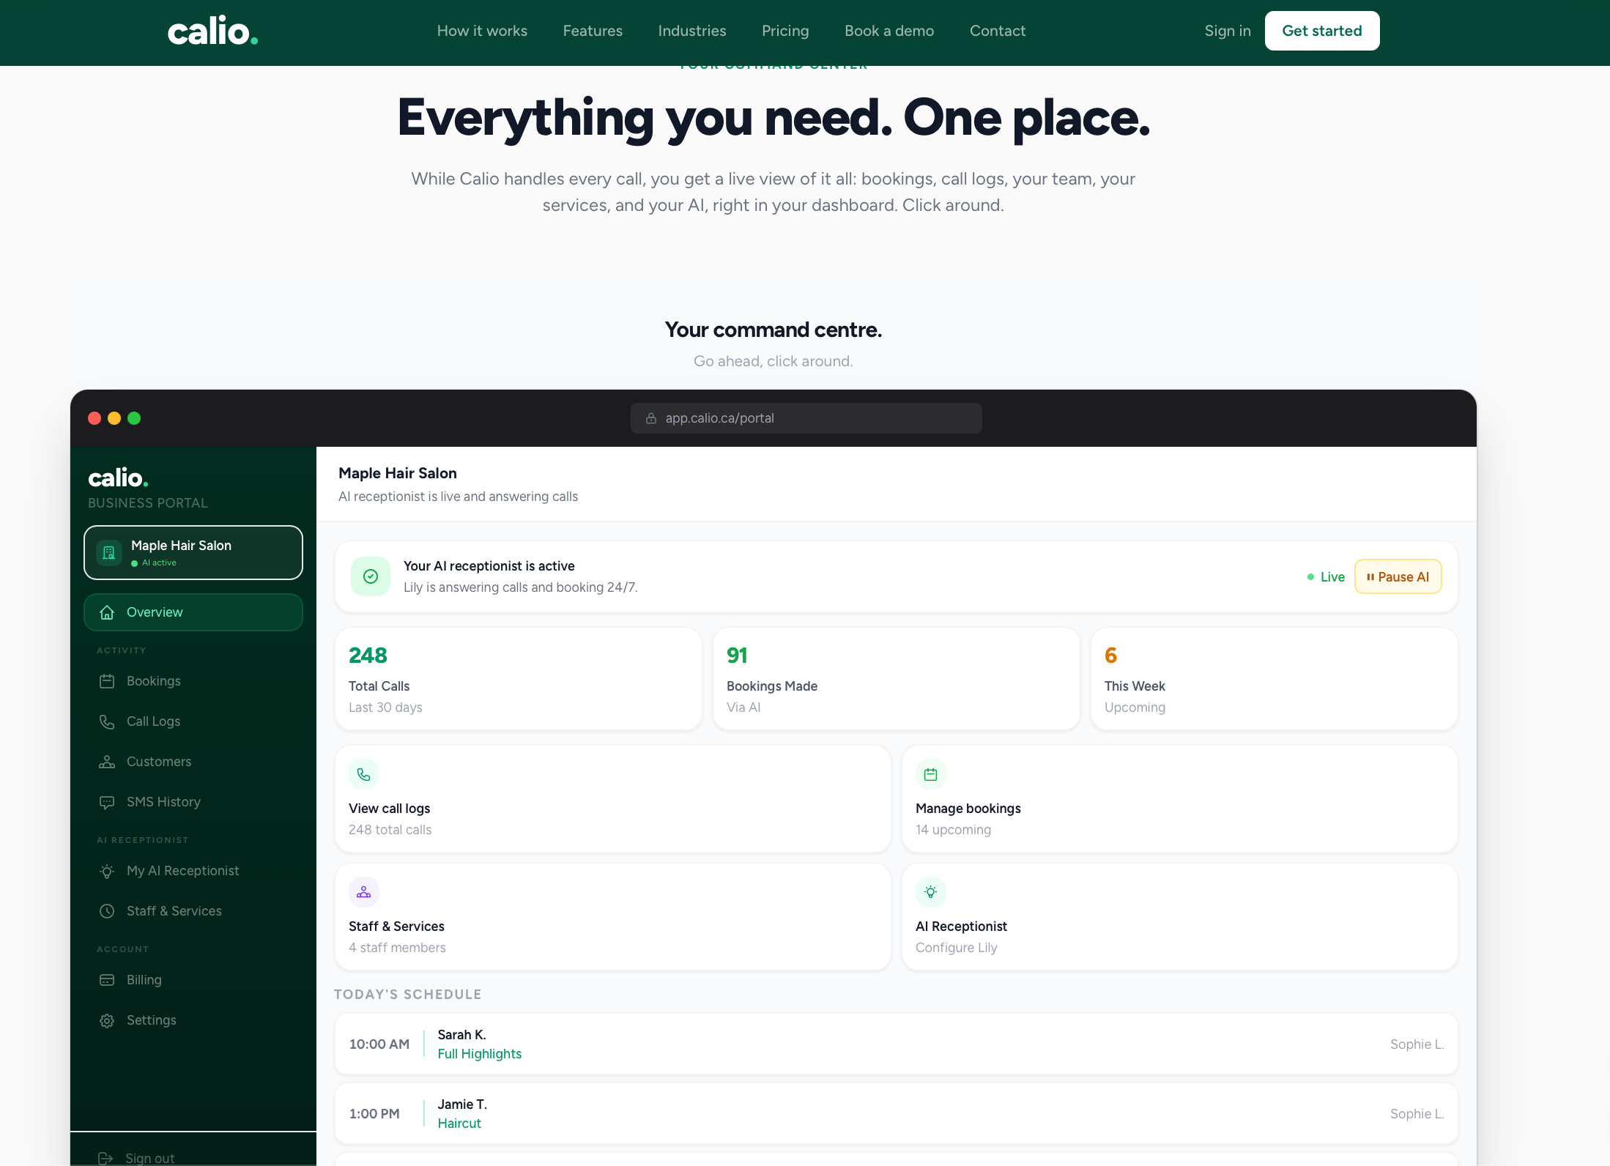This screenshot has width=1610, height=1166.
Task: Click the calio logo in top navigation
Action: pos(212,31)
